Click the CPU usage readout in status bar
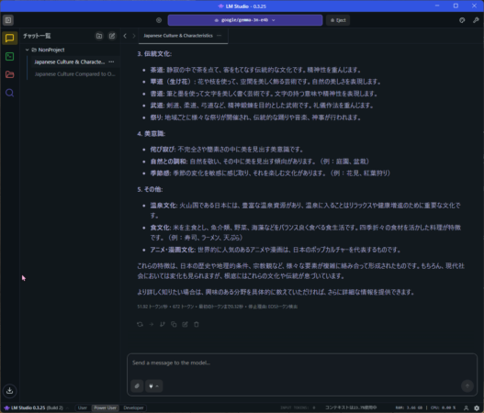This screenshot has width=484, height=413. [x=443, y=407]
